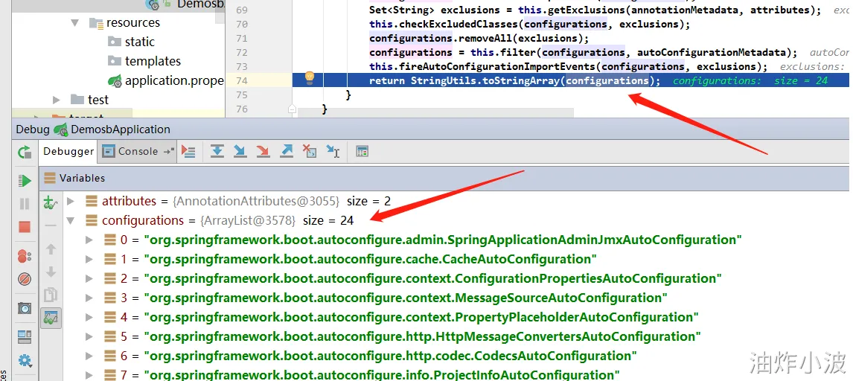This screenshot has height=381, width=853.
Task: Toggle Mute Breakpoints icon
Action: pyautogui.click(x=25, y=279)
